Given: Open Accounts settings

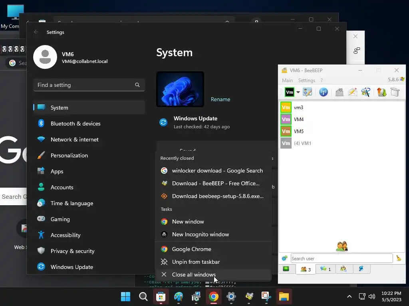Looking at the screenshot, I should pyautogui.click(x=89, y=187).
